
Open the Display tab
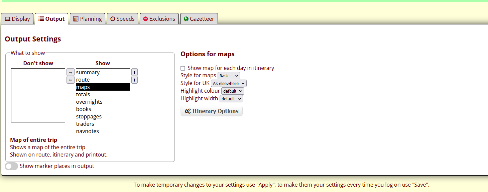click(17, 19)
